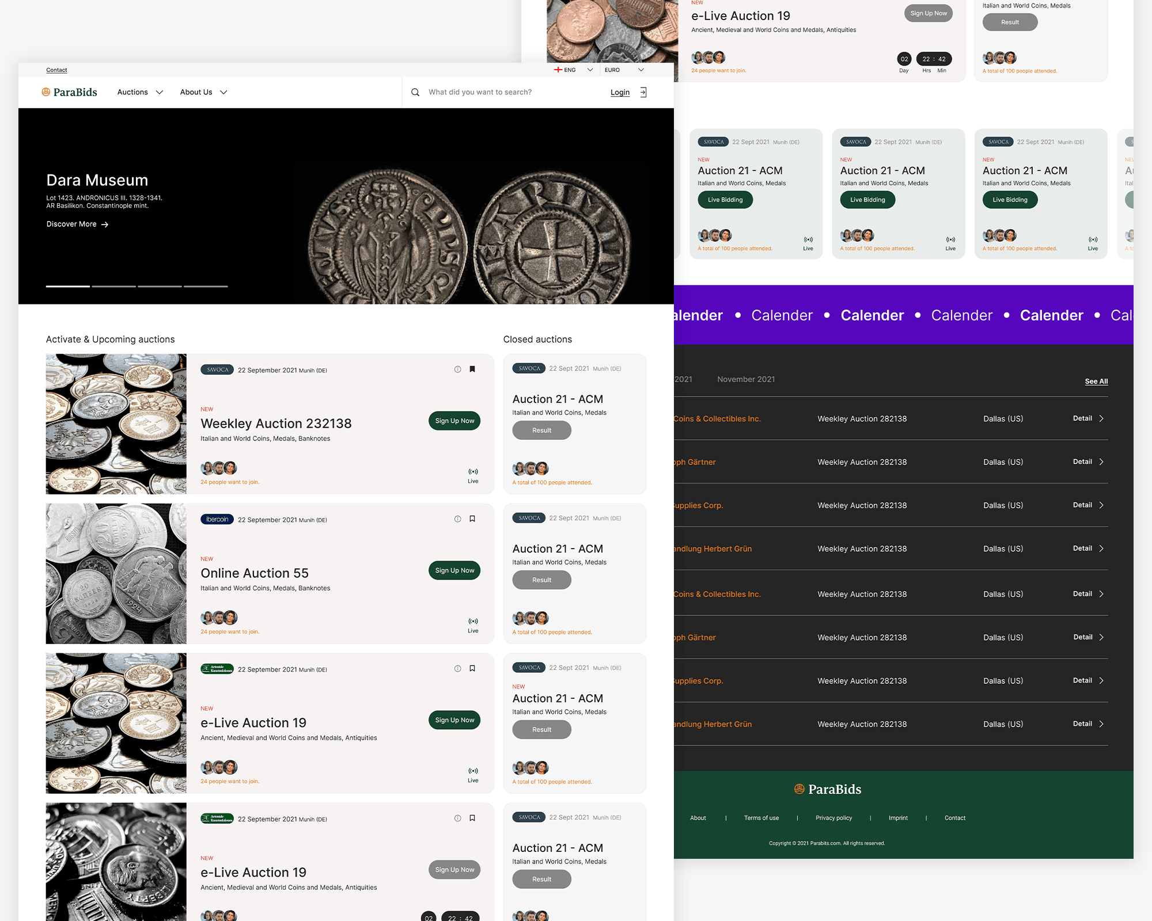Expand the Auctions menu chevron
The width and height of the screenshot is (1152, 921).
point(160,92)
